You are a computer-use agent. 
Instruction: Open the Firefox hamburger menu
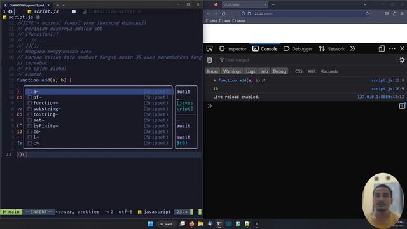(x=402, y=13)
